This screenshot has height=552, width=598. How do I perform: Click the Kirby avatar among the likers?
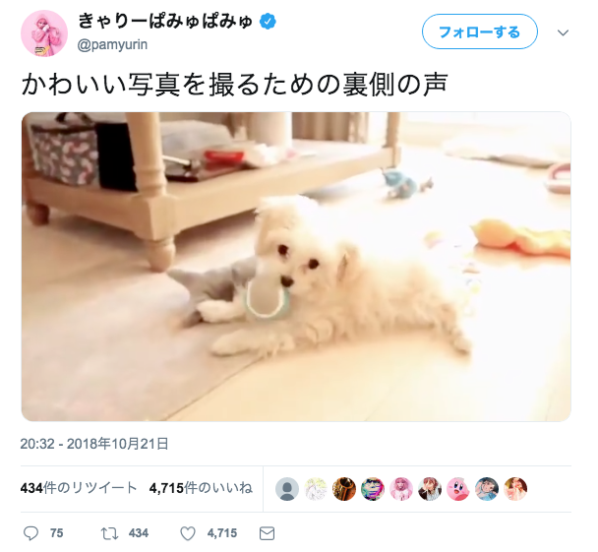point(458,489)
